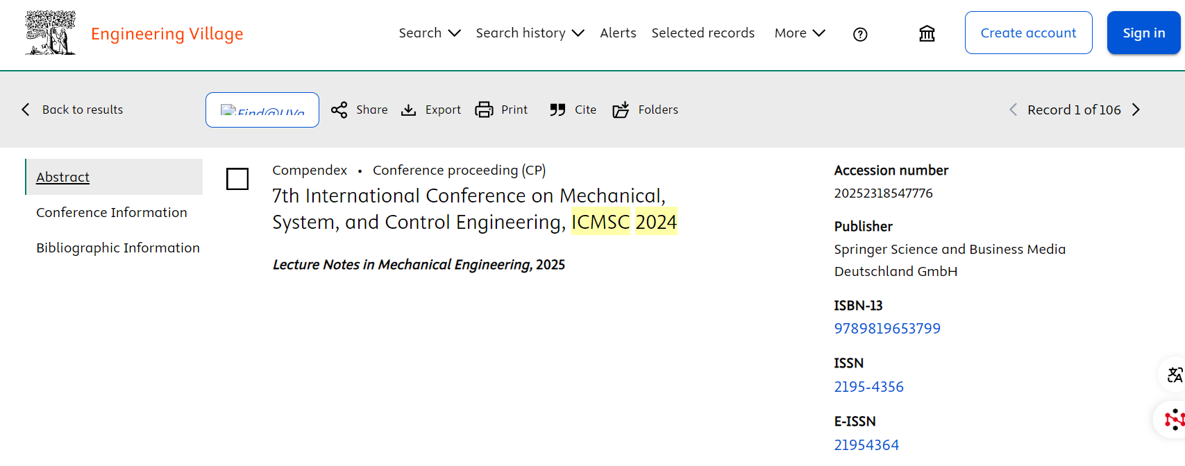The width and height of the screenshot is (1185, 466).
Task: Click the Folders icon
Action: tap(621, 110)
